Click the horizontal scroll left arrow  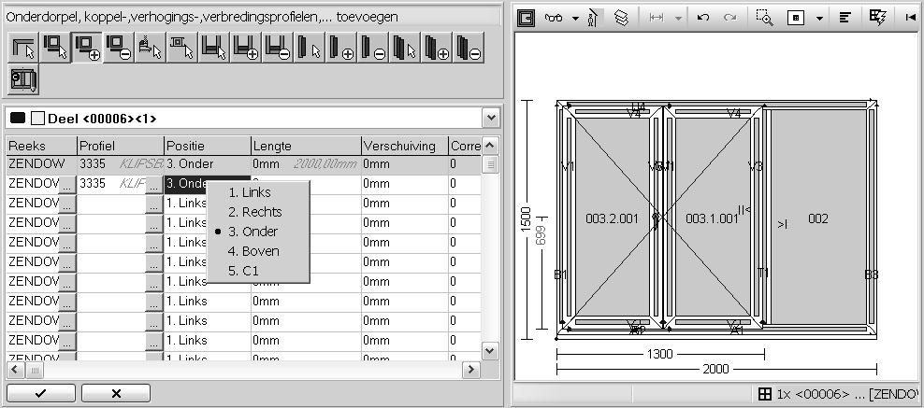coord(15,370)
